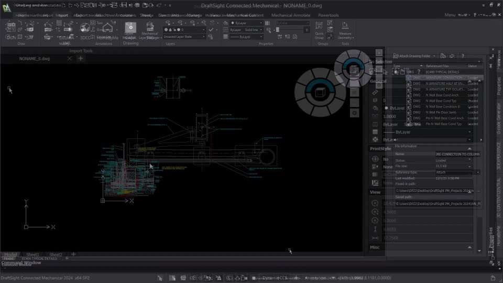Viewport: 503px width, 283px height.
Task: Toggle the Grid icon in the status bar
Action: click(x=183, y=278)
